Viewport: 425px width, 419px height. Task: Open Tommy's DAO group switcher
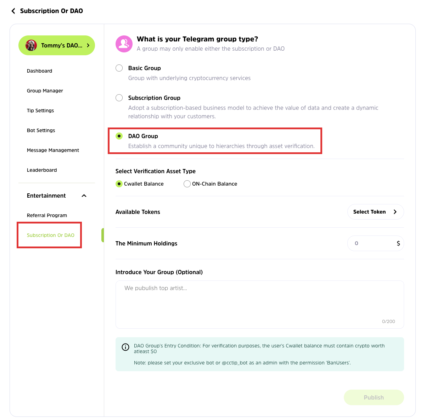[57, 45]
